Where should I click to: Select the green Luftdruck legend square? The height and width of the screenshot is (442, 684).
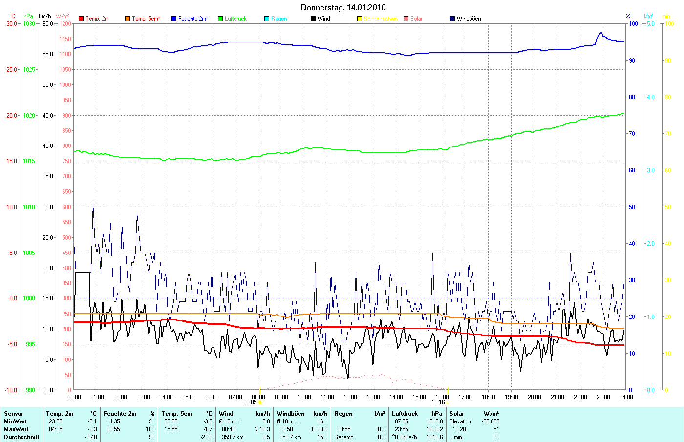coord(220,19)
